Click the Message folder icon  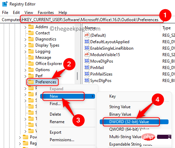31,57
